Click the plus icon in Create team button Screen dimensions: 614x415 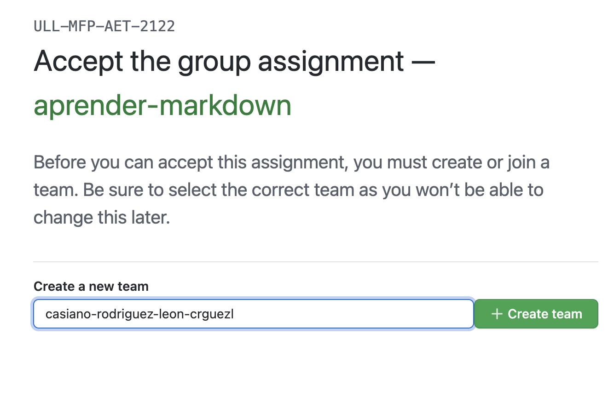pyautogui.click(x=497, y=314)
